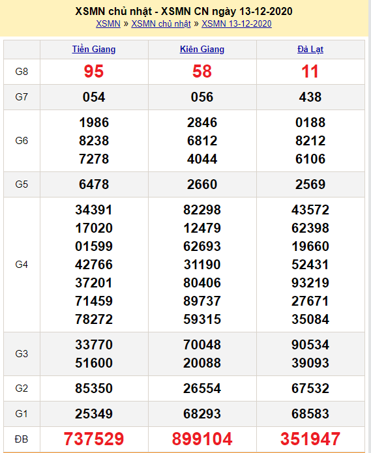The image size is (371, 453).
Task: Open the Đà Lạt province link
Action: click(310, 49)
